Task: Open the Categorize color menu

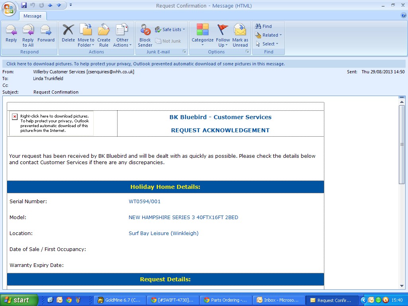Action: 202,35
